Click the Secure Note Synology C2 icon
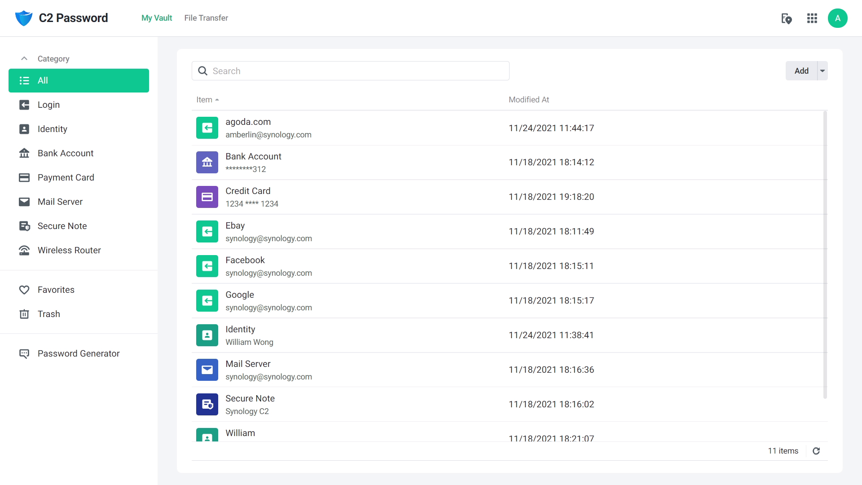The height and width of the screenshot is (485, 862). coord(207,405)
